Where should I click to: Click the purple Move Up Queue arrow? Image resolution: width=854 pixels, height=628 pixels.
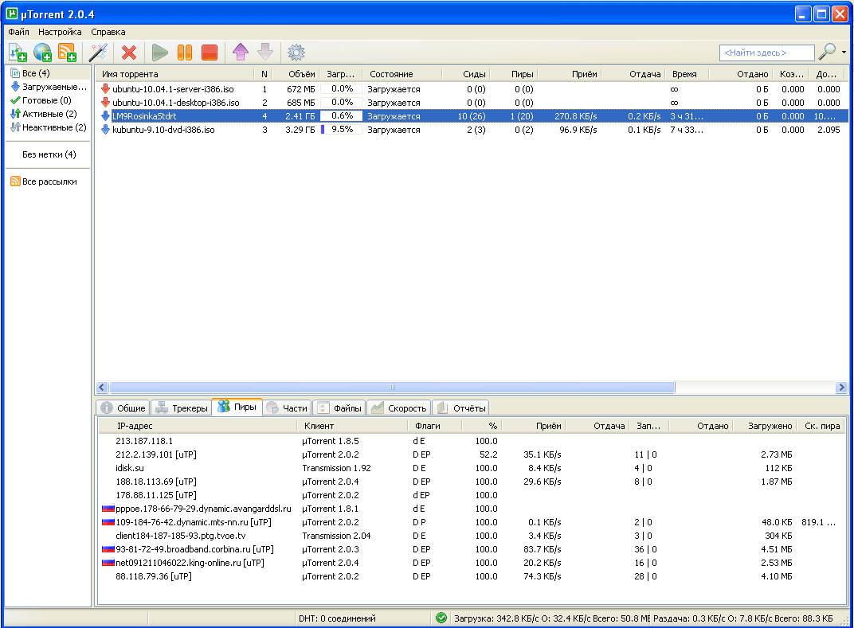click(240, 53)
